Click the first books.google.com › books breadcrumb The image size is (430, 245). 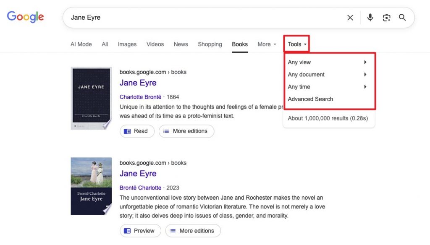(x=153, y=72)
